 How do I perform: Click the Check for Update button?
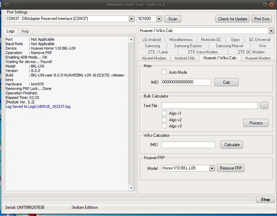232,19
